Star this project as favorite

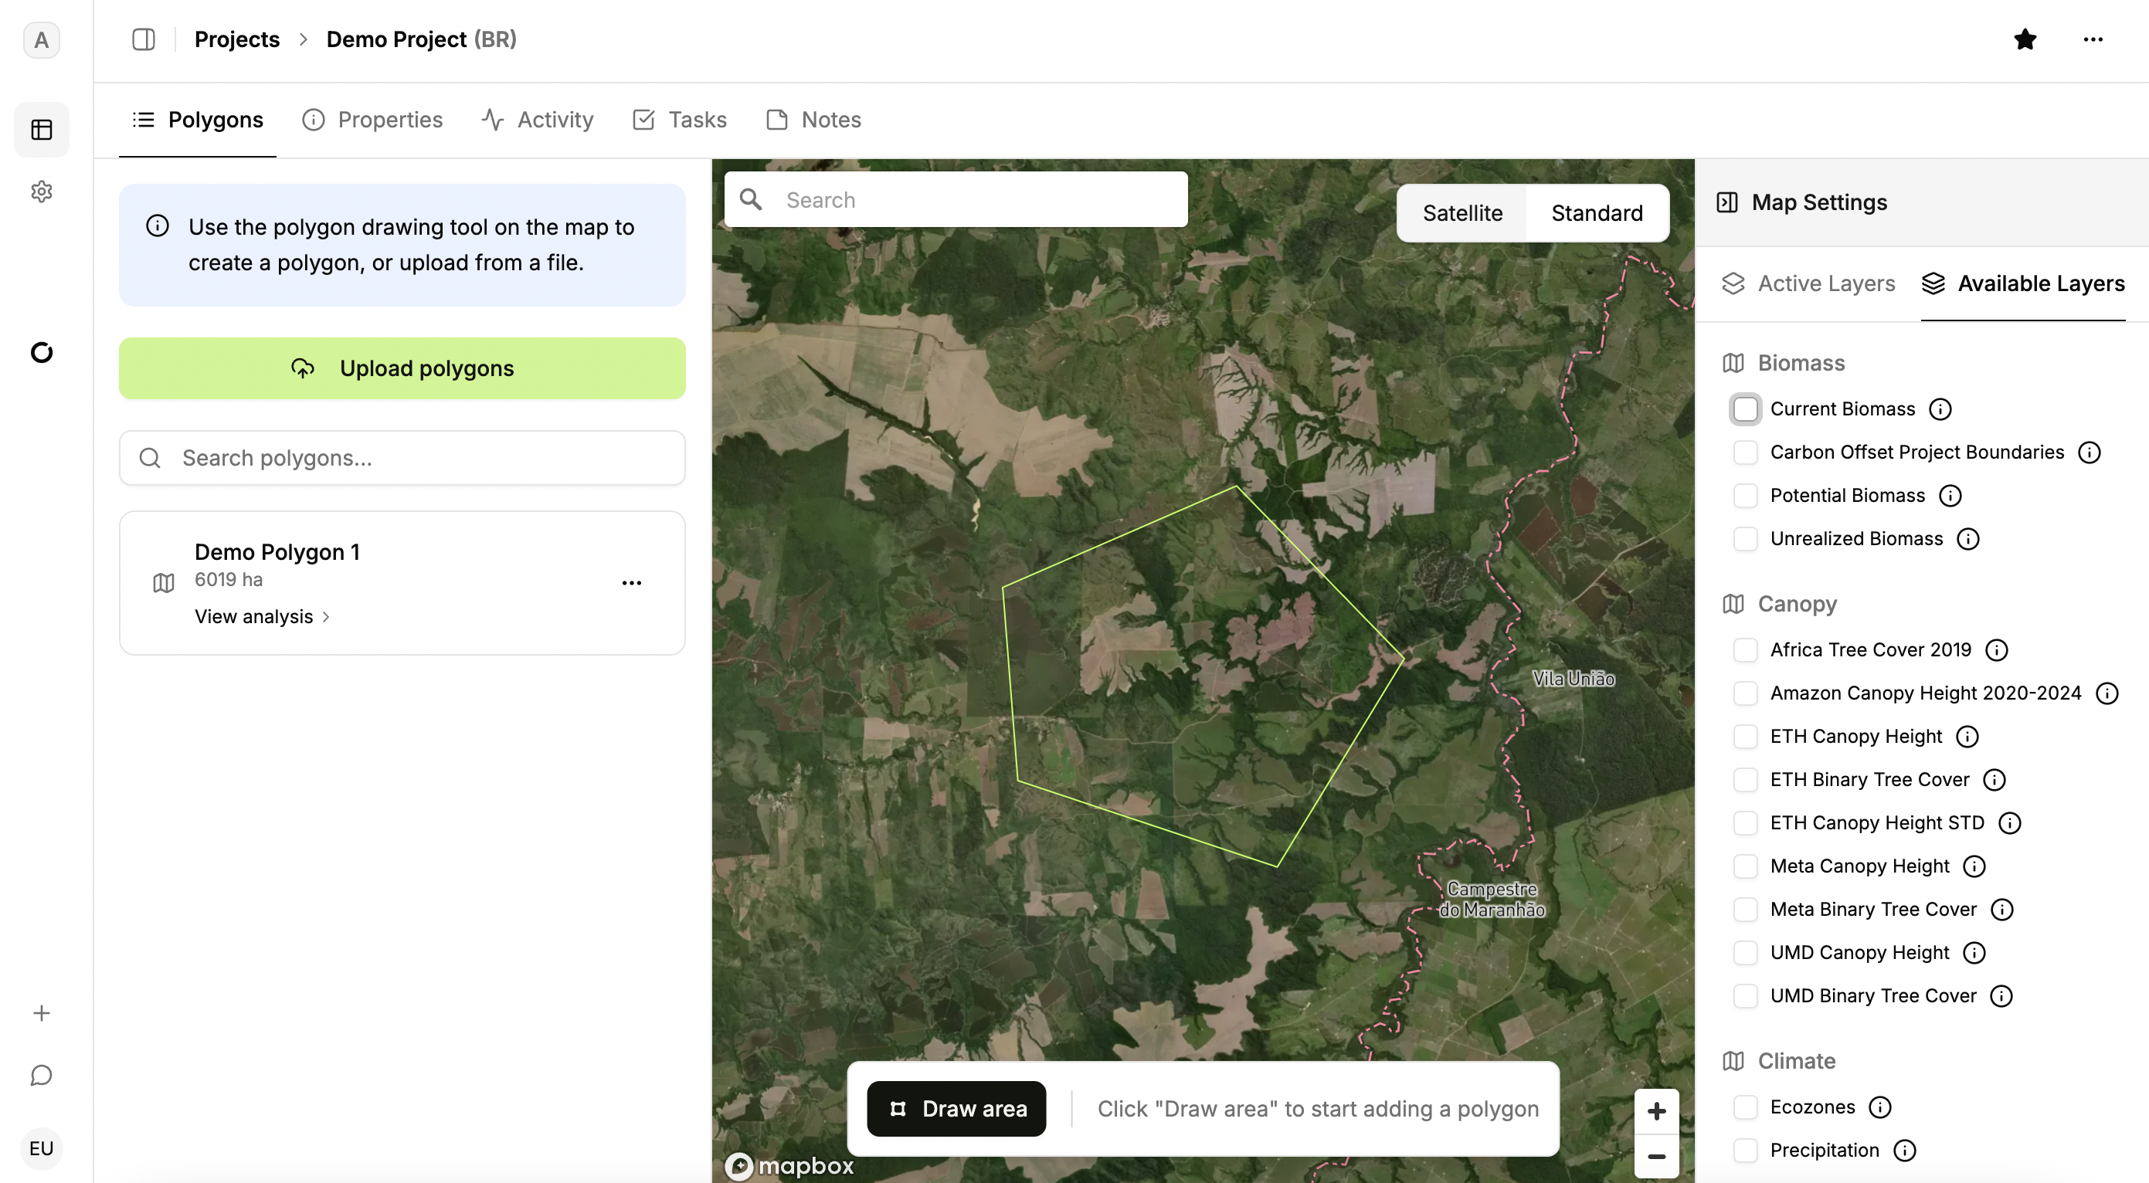(2025, 39)
